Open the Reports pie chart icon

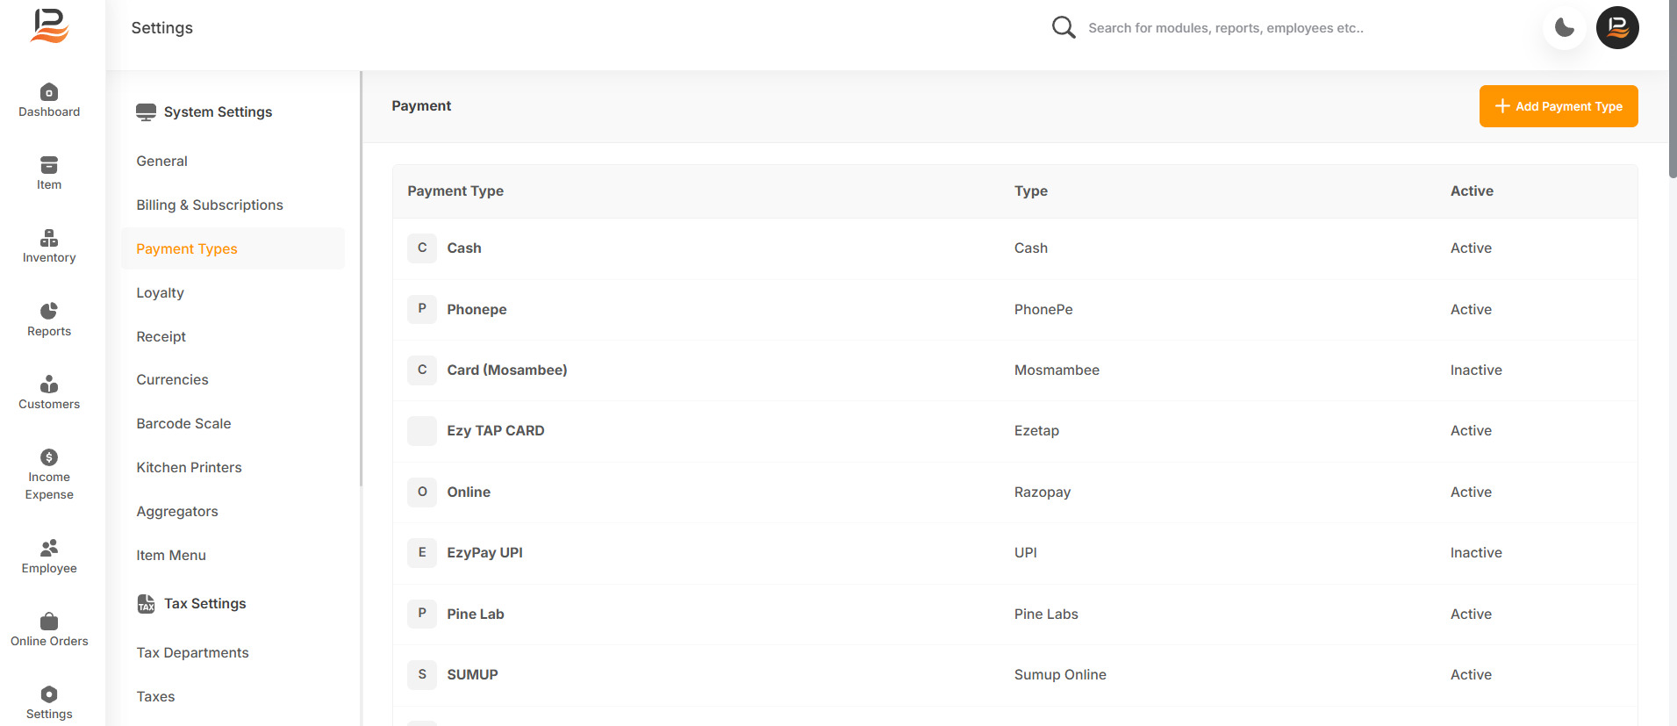49,311
